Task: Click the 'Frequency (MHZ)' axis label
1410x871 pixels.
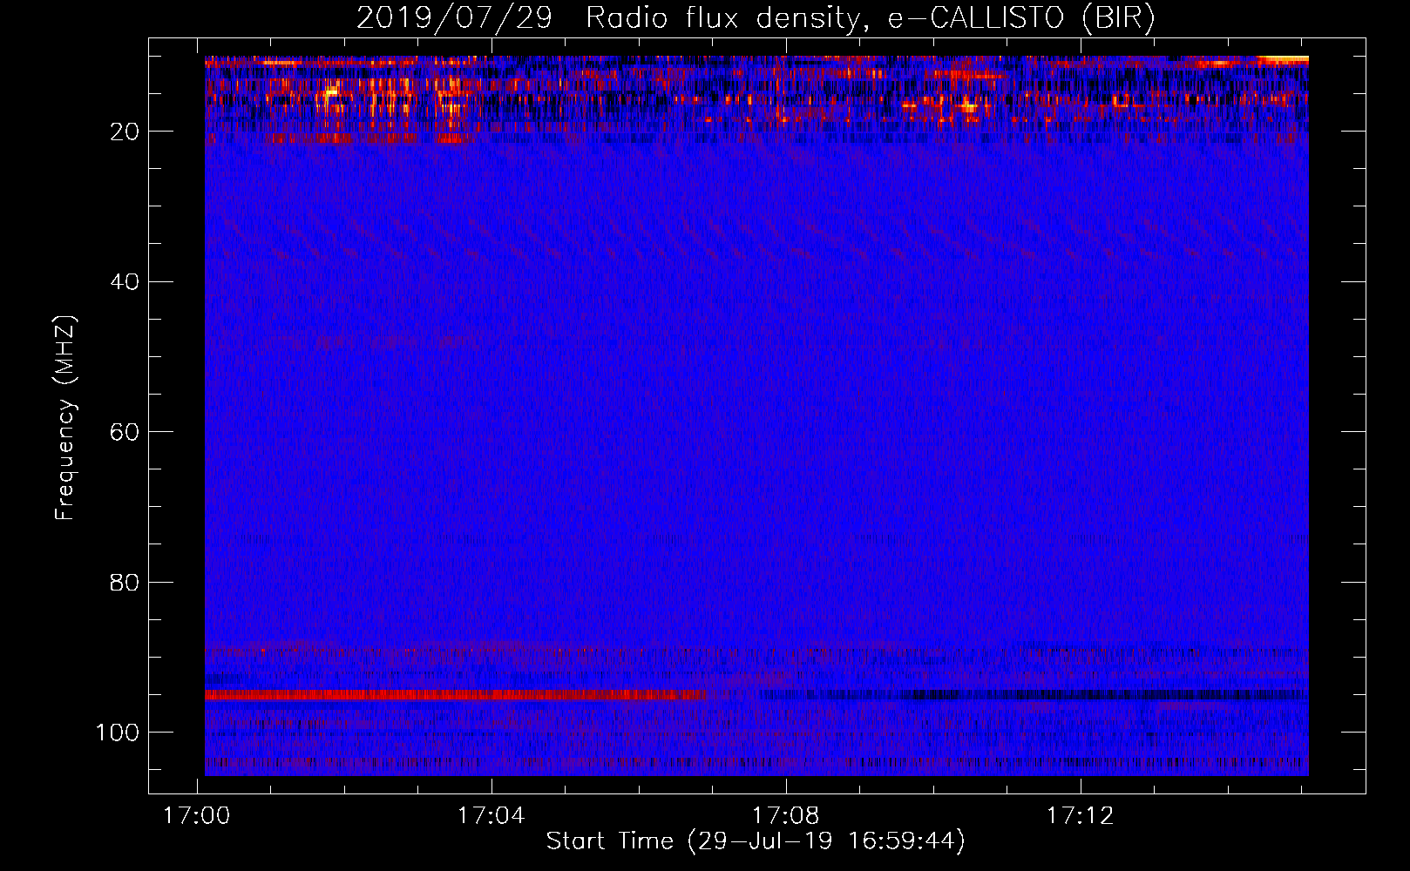Action: pos(65,417)
